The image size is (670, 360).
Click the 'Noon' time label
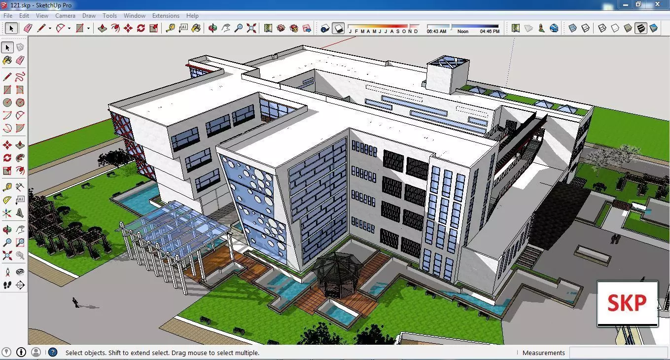point(463,32)
